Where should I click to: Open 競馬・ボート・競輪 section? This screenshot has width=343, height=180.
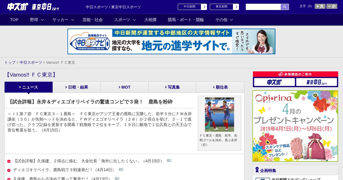[186, 20]
